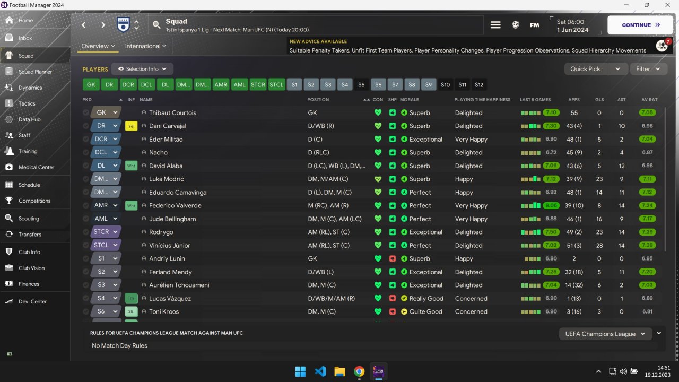
Task: Switch to the Overview tab
Action: (x=98, y=46)
